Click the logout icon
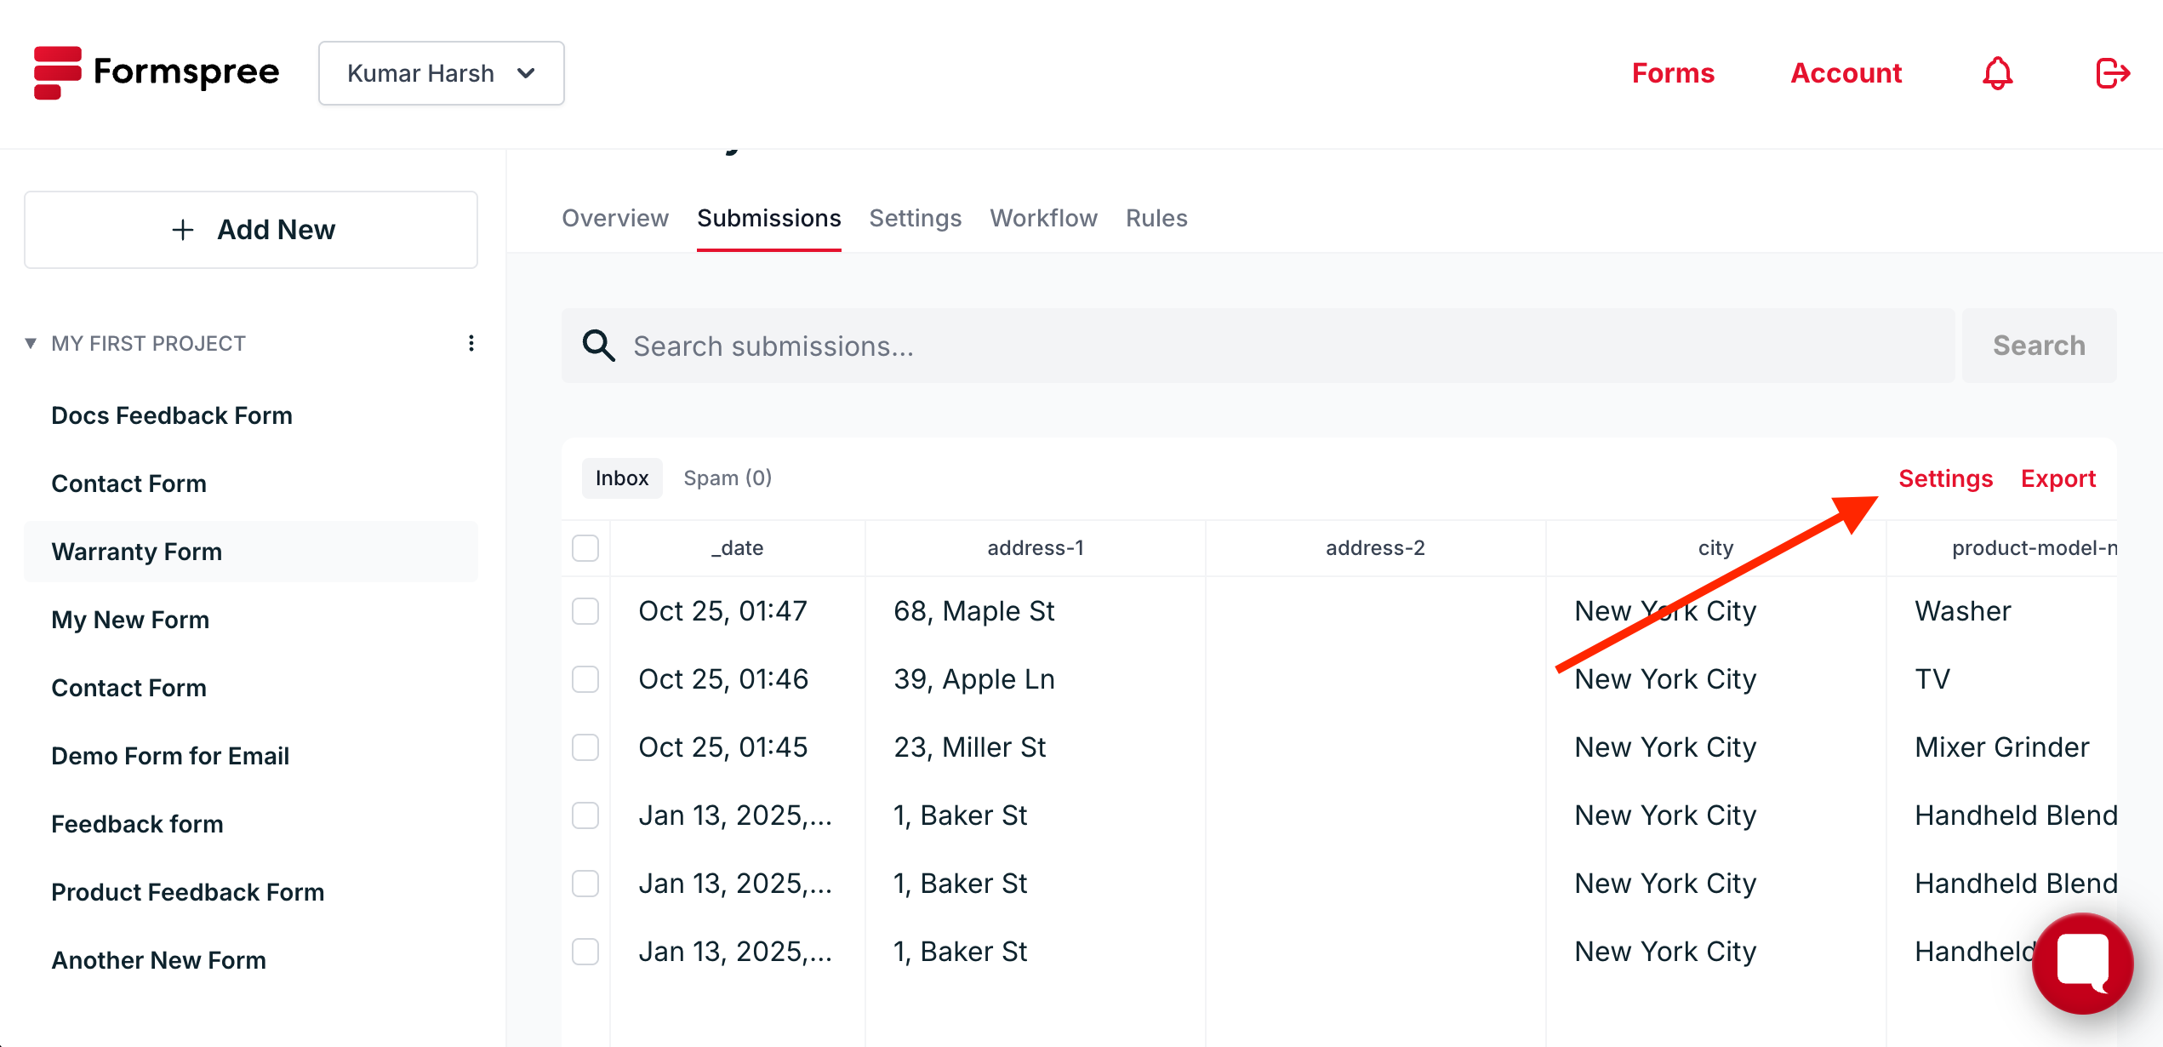2163x1047 pixels. (x=2112, y=73)
